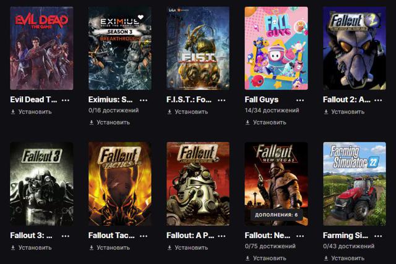This screenshot has height=264, width=396.
Task: Open the three-dot menu for Fallout 3
Action: coord(66,236)
